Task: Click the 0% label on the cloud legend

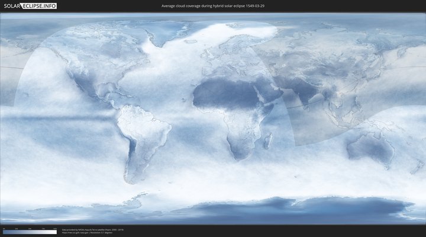Action: (4, 228)
